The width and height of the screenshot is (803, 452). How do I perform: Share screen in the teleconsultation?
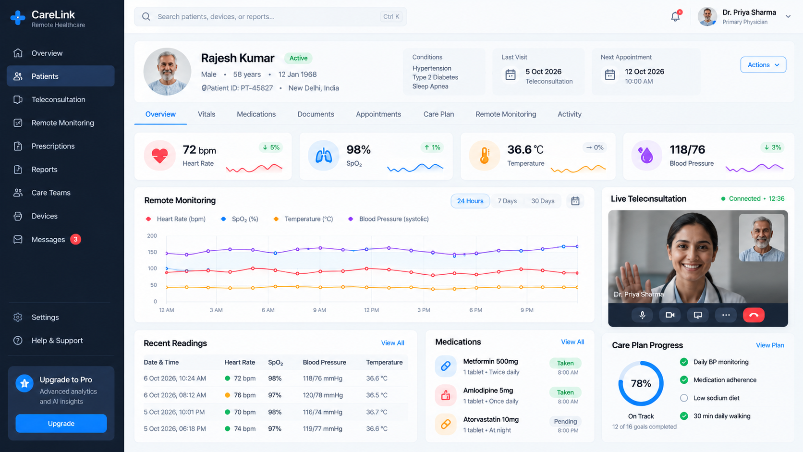698,315
